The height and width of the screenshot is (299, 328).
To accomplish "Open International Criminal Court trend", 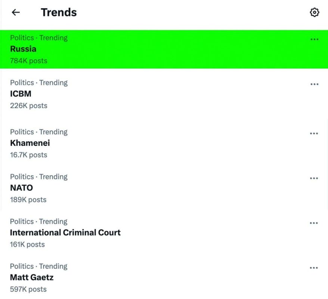I will click(164, 233).
